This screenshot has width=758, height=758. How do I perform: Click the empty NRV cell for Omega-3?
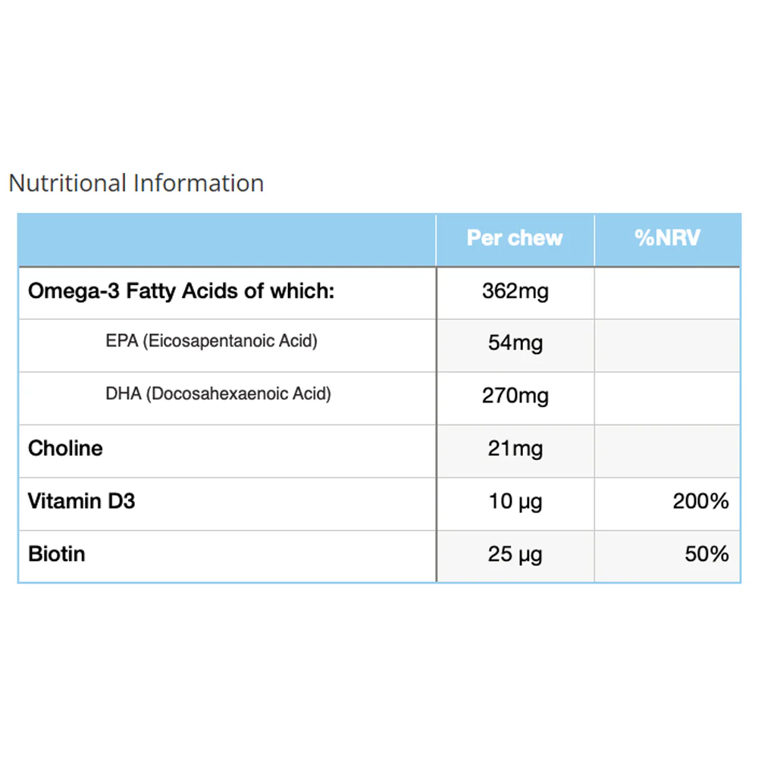[x=667, y=293]
